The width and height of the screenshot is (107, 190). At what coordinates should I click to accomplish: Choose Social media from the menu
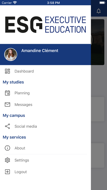[45, 126]
